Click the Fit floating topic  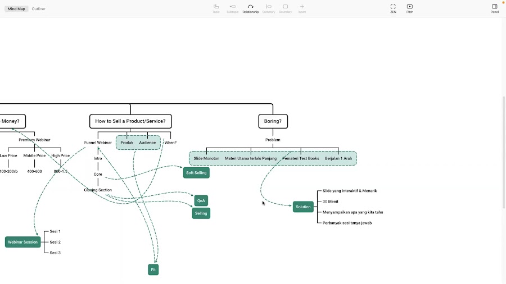click(x=153, y=269)
